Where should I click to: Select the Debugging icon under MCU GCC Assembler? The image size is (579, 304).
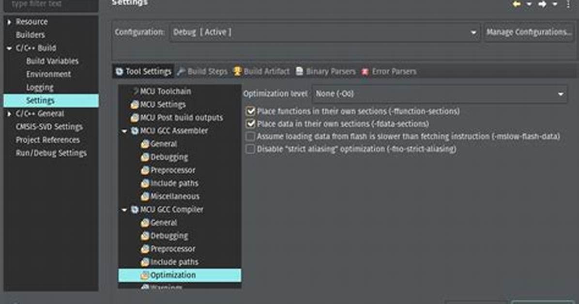pos(145,157)
